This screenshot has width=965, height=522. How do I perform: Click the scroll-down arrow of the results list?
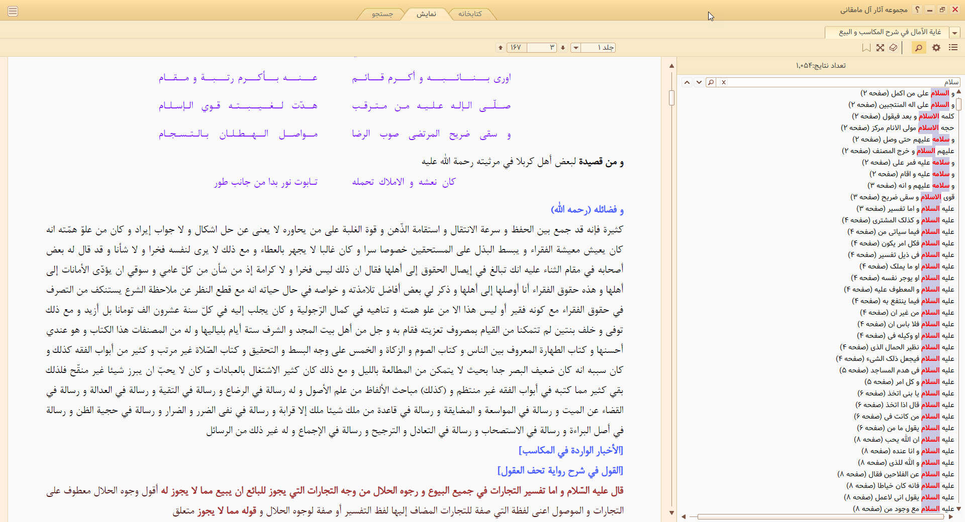pyautogui.click(x=959, y=508)
